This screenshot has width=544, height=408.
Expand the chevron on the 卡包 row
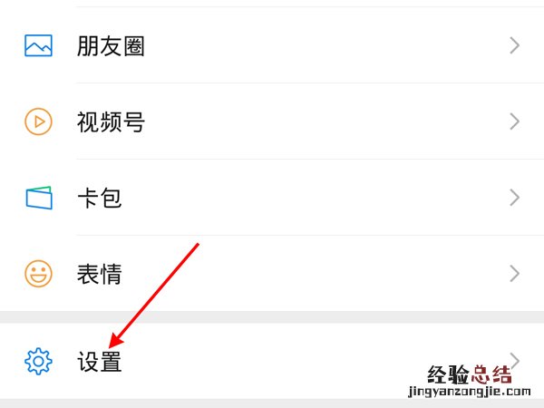pos(515,198)
